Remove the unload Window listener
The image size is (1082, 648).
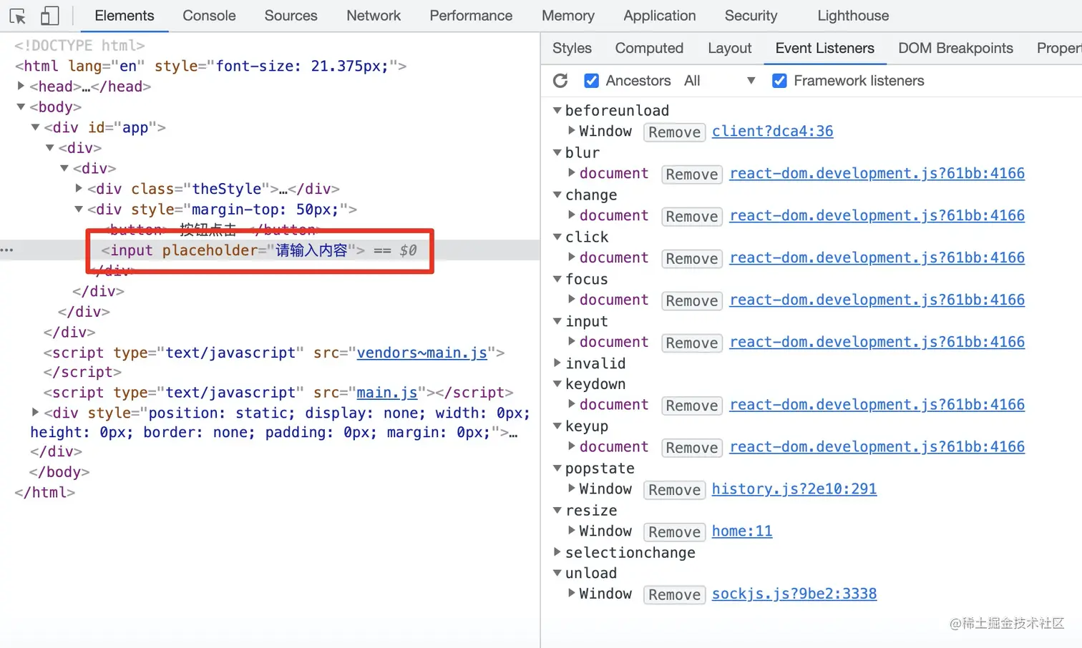674,595
